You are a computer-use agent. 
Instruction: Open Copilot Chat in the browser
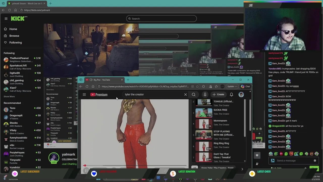click(245, 86)
